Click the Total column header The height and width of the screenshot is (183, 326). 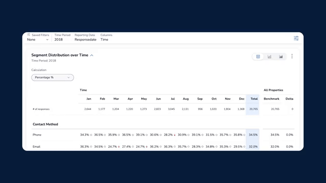click(x=254, y=99)
